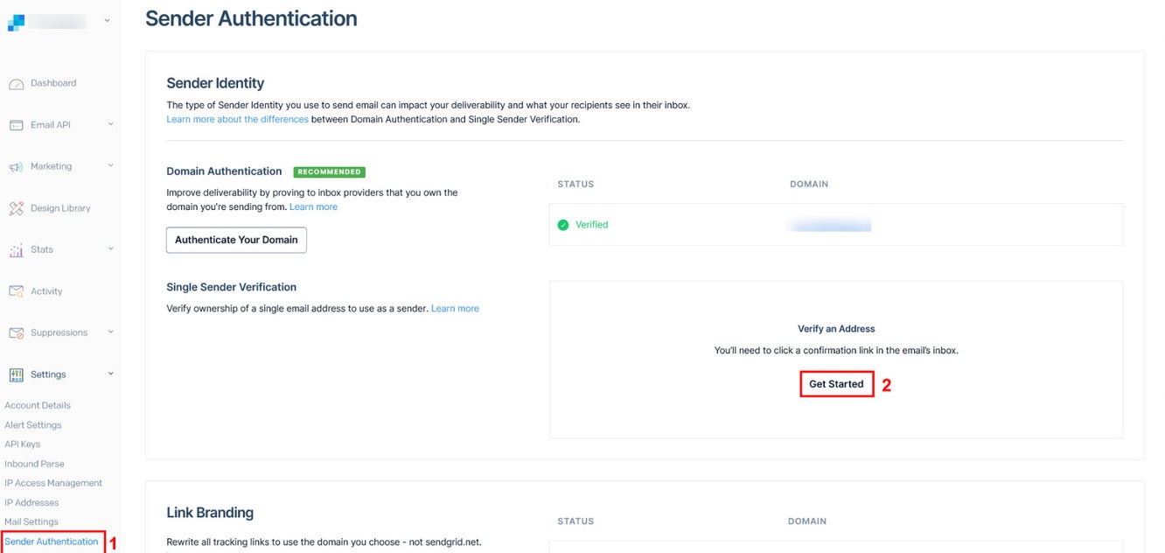This screenshot has width=1165, height=553.
Task: Click the Sender Authentication page heading
Action: point(251,18)
